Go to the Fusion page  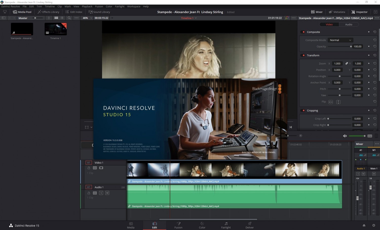178,225
